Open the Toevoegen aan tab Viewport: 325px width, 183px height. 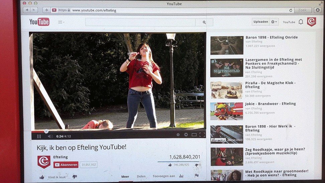click(164, 176)
